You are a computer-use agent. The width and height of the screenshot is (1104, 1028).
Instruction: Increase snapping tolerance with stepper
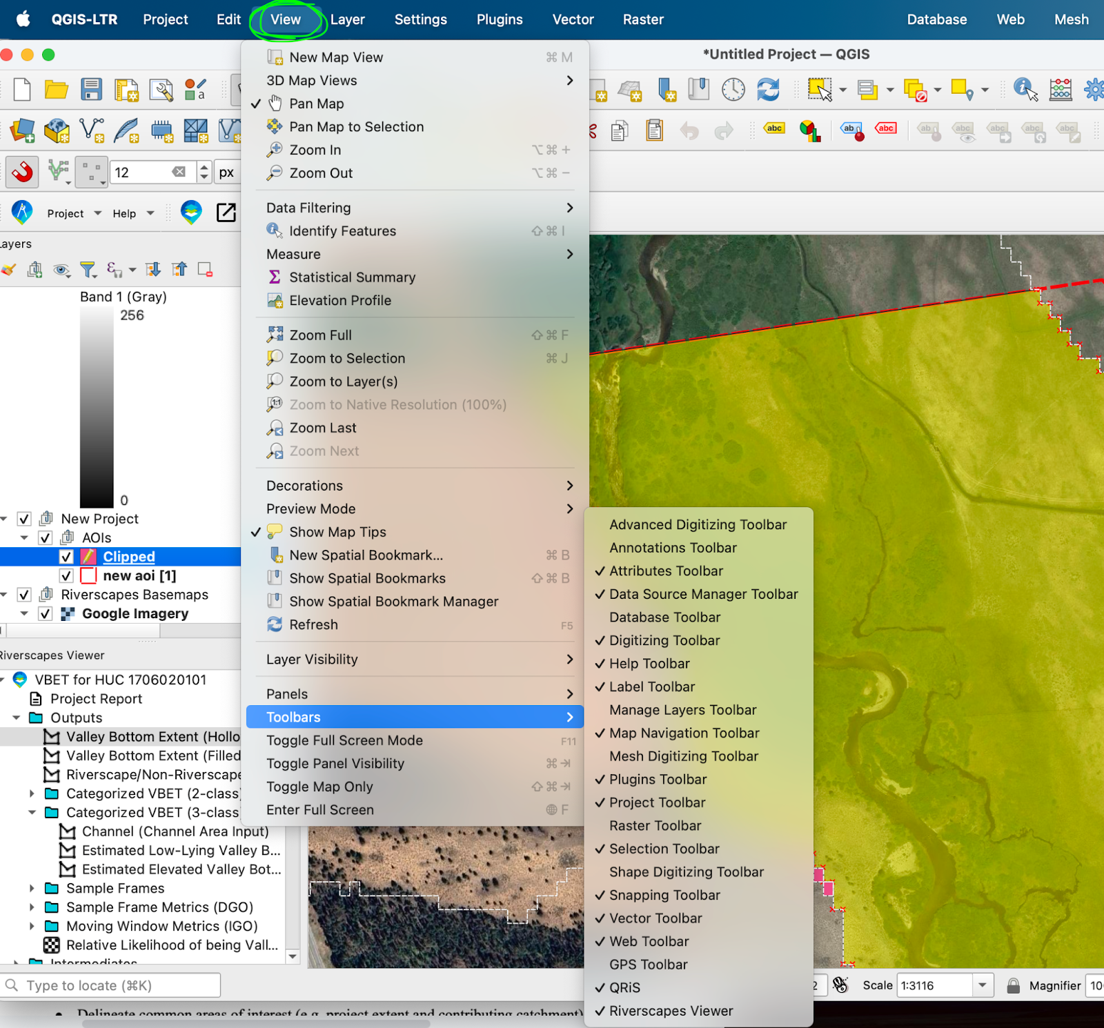click(204, 167)
